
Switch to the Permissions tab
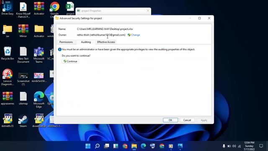tap(66, 42)
